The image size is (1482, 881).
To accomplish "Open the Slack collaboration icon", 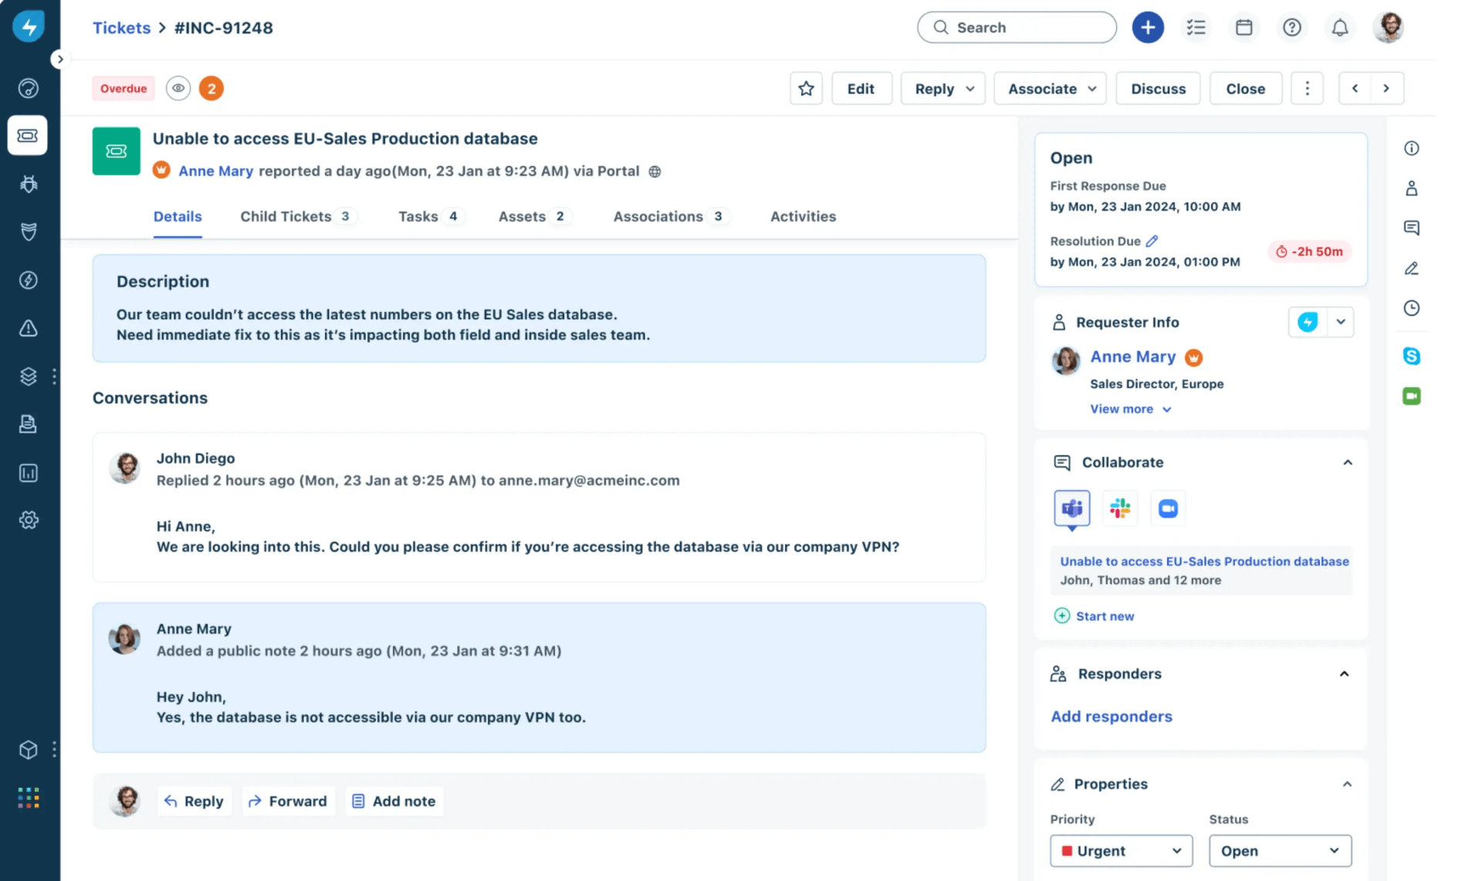I will point(1119,508).
